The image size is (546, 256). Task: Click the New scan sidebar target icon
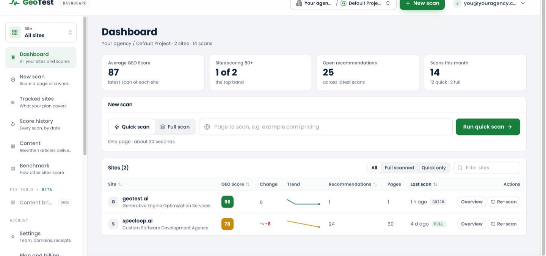tap(13, 80)
